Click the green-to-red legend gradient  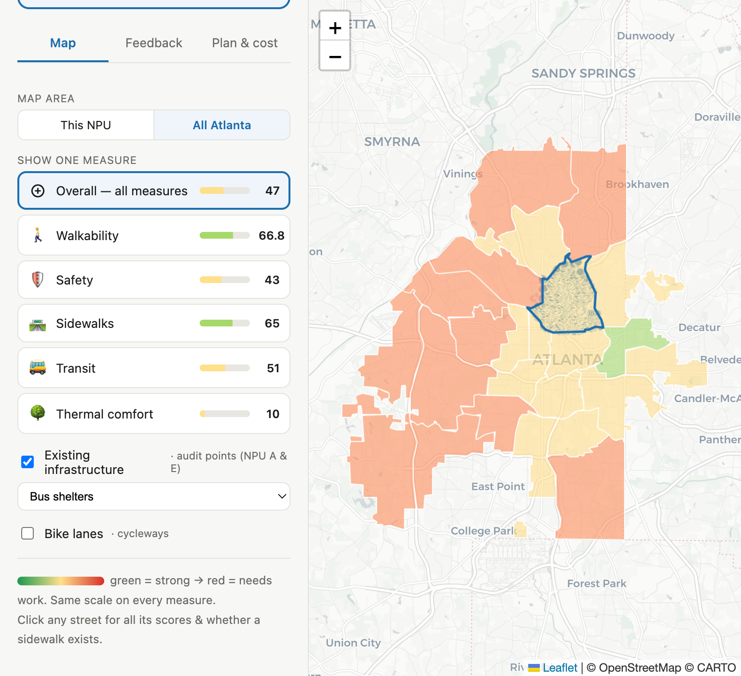pyautogui.click(x=61, y=581)
